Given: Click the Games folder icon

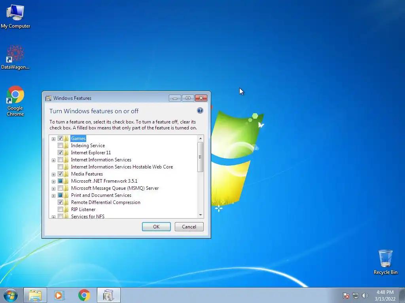Looking at the screenshot, I should [x=66, y=138].
